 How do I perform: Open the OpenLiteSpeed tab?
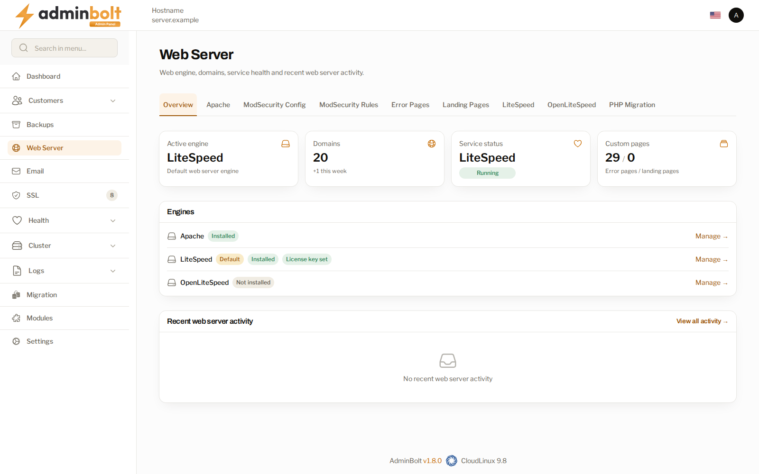(572, 105)
